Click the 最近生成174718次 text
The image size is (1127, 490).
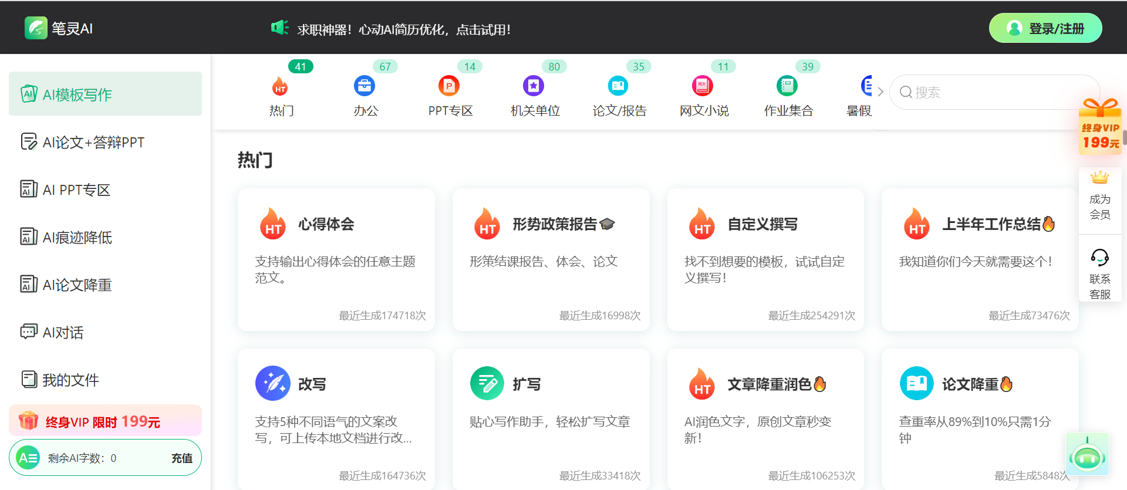383,316
